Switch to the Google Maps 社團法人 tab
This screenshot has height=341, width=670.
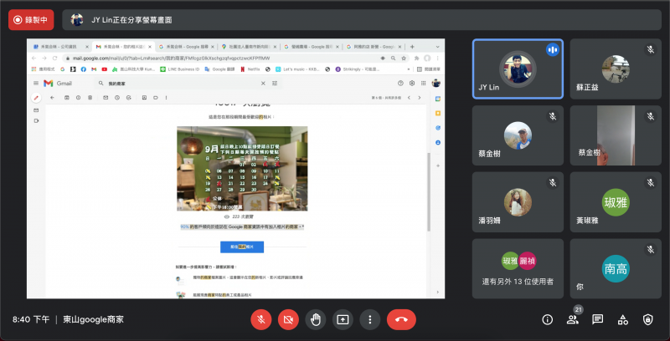[x=248, y=47]
